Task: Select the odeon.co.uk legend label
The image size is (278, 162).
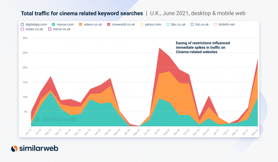Action: [x=93, y=24]
